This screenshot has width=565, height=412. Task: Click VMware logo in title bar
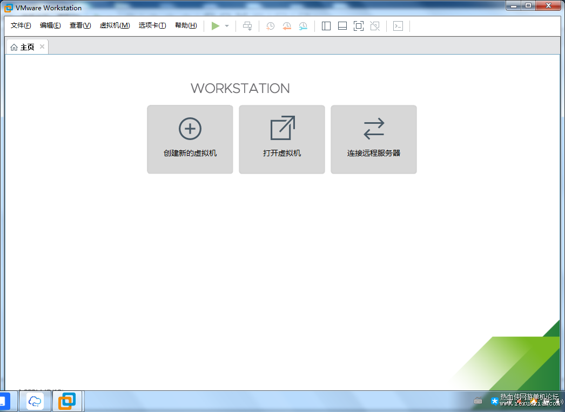pyautogui.click(x=8, y=8)
